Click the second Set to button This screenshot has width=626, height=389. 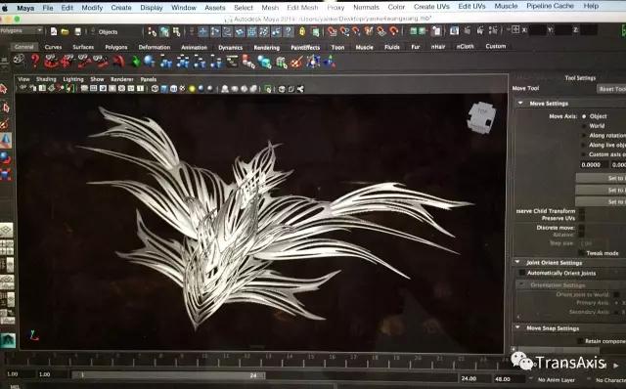click(x=601, y=190)
